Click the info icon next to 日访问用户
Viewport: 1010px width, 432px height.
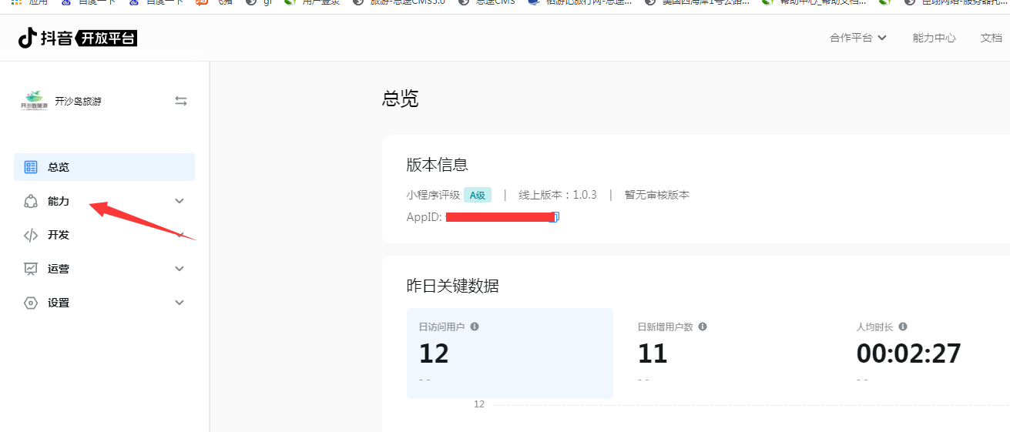click(x=475, y=327)
